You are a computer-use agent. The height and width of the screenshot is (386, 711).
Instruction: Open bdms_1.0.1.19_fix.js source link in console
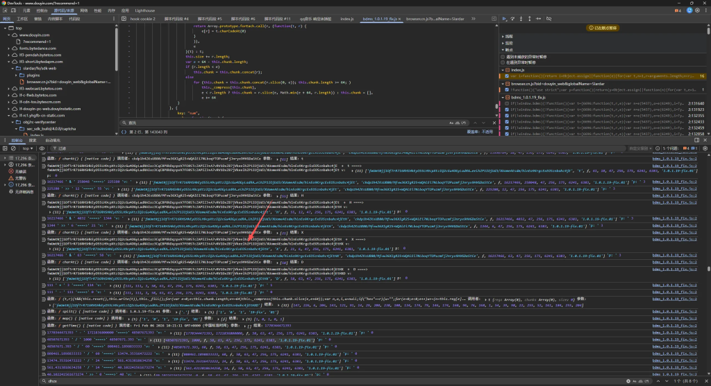click(676, 159)
